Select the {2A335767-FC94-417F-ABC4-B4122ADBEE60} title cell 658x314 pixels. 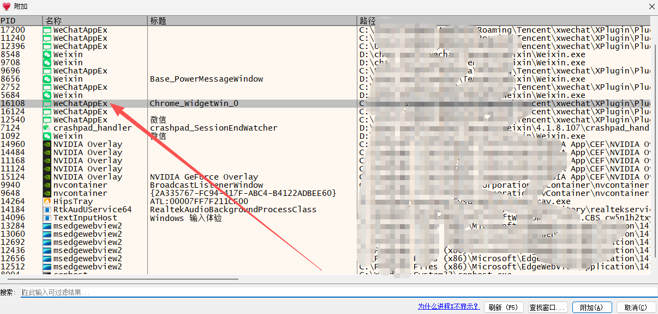(x=243, y=193)
